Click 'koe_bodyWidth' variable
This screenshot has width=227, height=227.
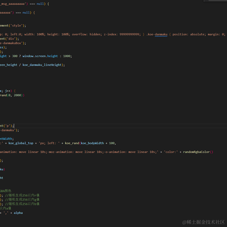pyautogui.click(x=92, y=143)
